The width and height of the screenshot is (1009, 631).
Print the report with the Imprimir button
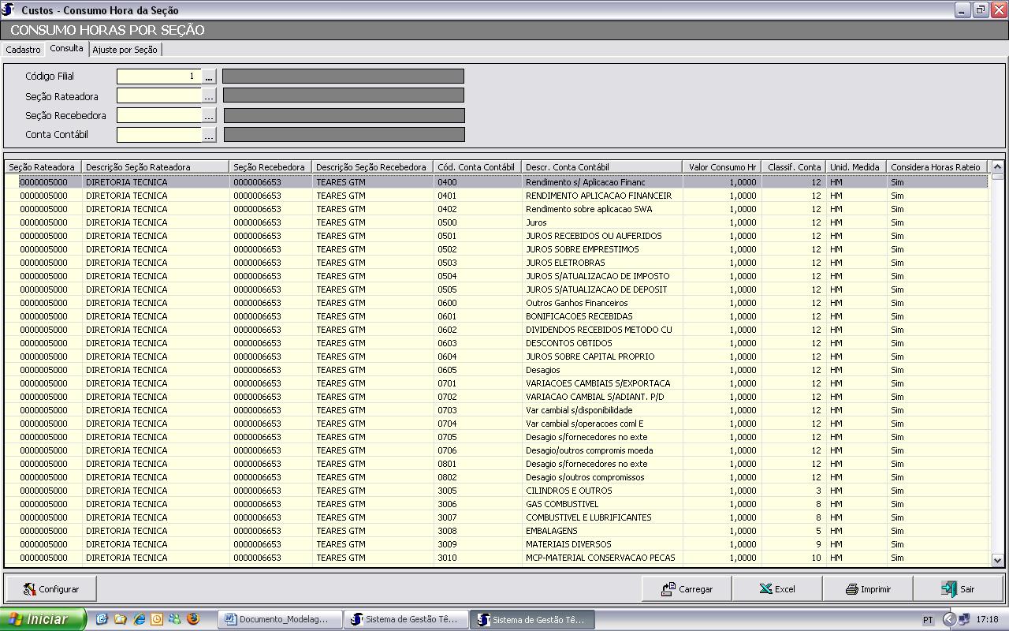click(x=868, y=589)
